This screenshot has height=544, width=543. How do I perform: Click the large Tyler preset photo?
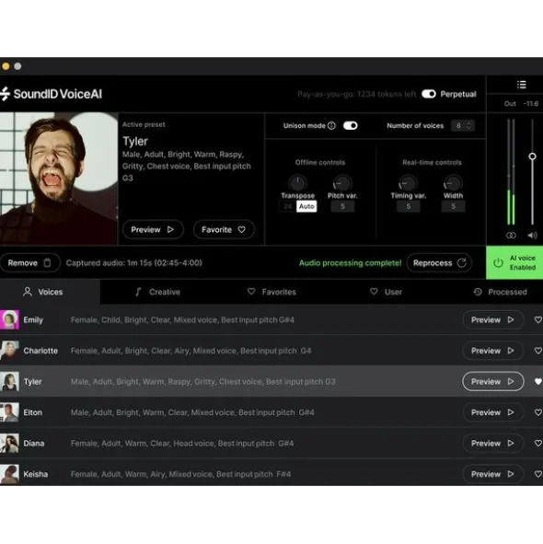(59, 179)
